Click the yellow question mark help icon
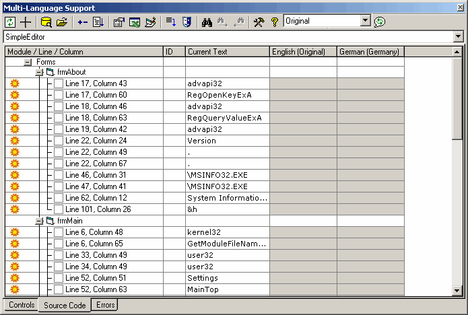 tap(274, 22)
